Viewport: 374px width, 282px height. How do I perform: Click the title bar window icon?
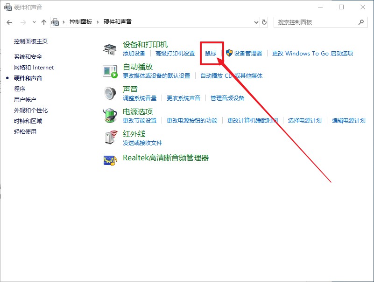coord(8,7)
